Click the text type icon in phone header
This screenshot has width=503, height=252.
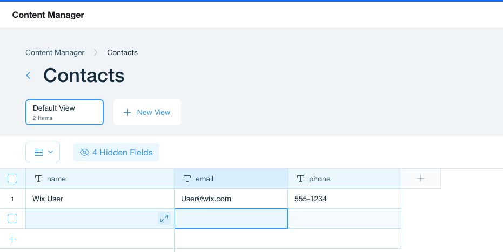300,179
